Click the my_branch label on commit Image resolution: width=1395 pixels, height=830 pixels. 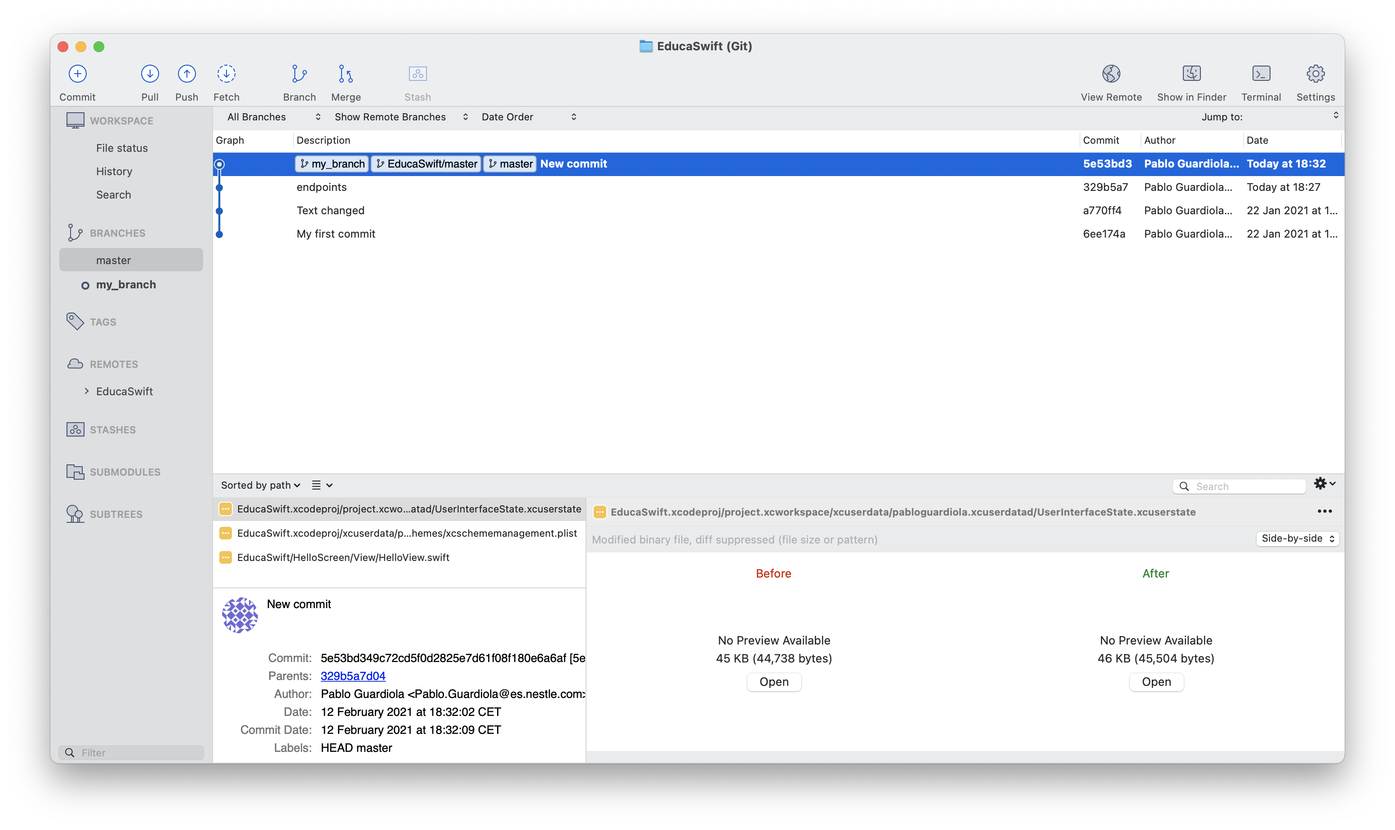[332, 164]
